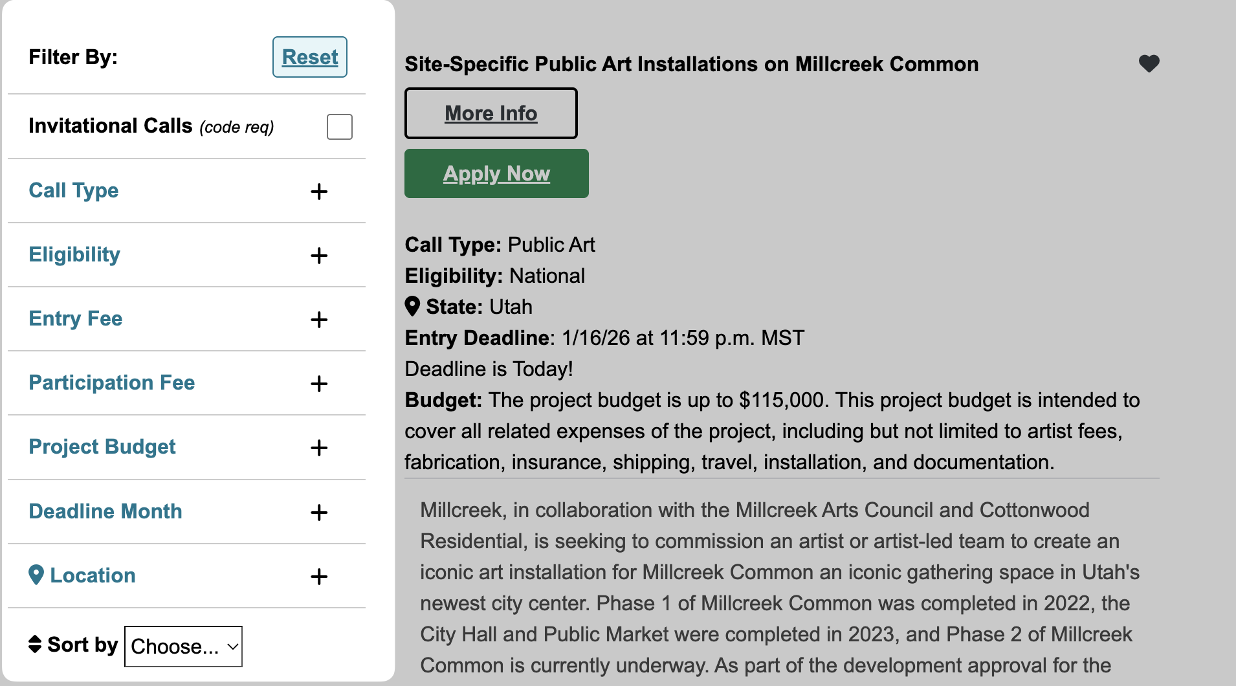
Task: Click the sort arrows icon near Sort by
Action: tap(35, 644)
